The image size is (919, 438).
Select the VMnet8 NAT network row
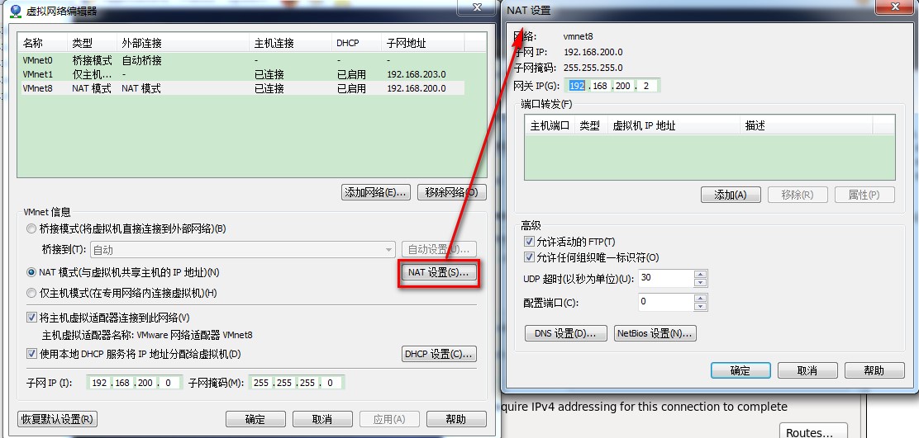(243, 88)
